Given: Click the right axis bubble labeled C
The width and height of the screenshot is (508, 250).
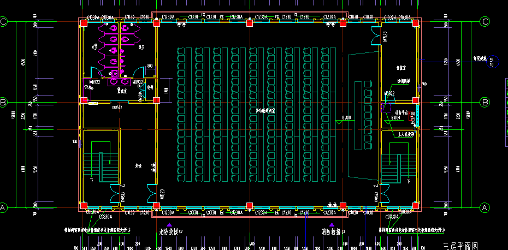Looking at the screenshot, I should coord(485,22).
